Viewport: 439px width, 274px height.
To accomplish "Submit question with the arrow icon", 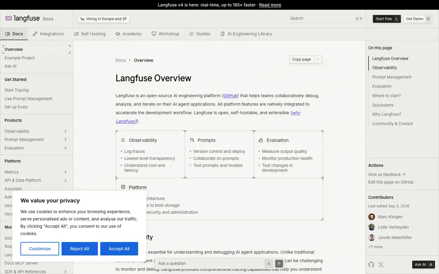I will pos(279,263).
